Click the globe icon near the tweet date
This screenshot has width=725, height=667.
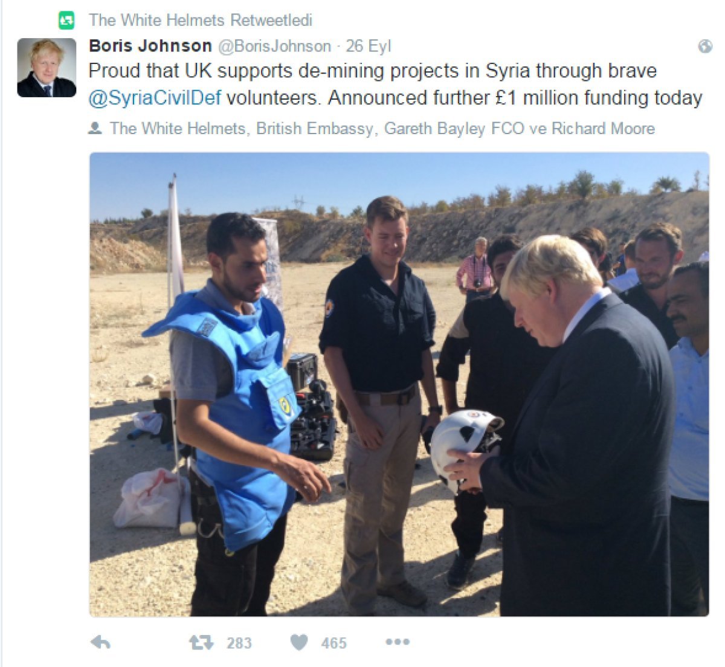pyautogui.click(x=705, y=47)
